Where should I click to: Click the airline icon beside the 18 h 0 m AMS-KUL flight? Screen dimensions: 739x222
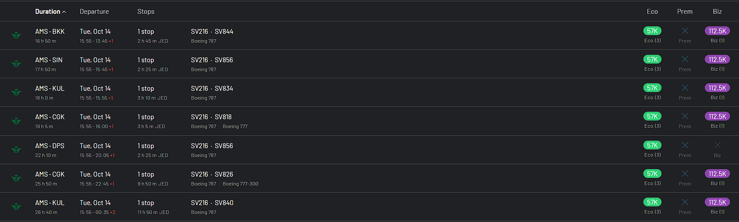pyautogui.click(x=16, y=93)
